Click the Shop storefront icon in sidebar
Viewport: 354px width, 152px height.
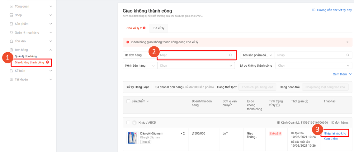tap(12, 15)
